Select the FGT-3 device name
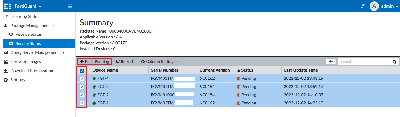 103,87
